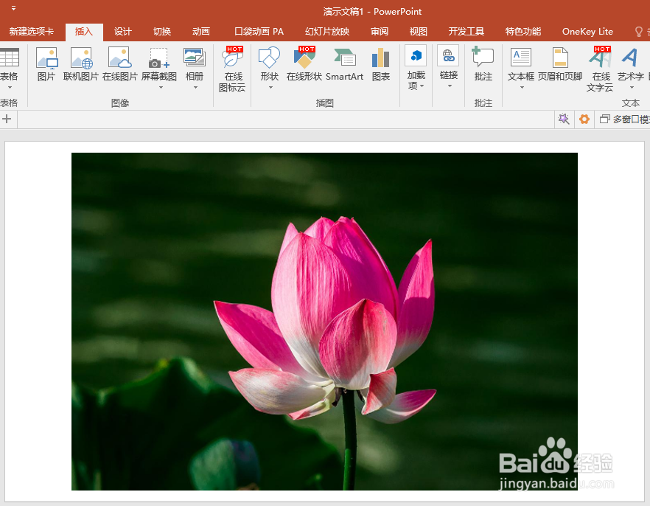Open Quick Access Toolbar customize arrow
Screen dimensions: 650x506
pos(14,8)
